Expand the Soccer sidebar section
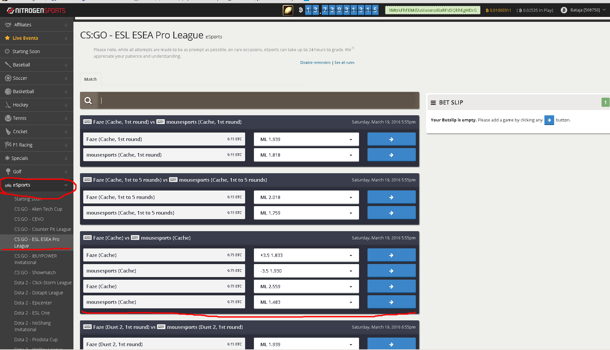Image resolution: width=610 pixels, height=350 pixels. 66,78
